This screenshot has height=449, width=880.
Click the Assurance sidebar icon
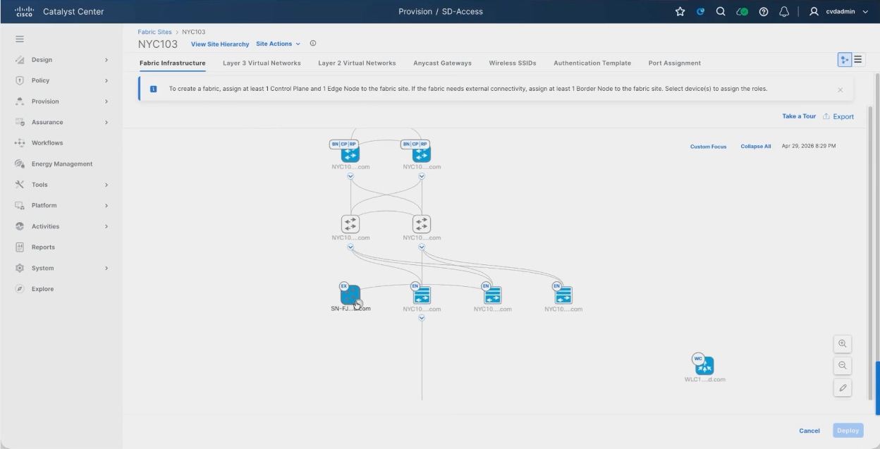tap(20, 122)
